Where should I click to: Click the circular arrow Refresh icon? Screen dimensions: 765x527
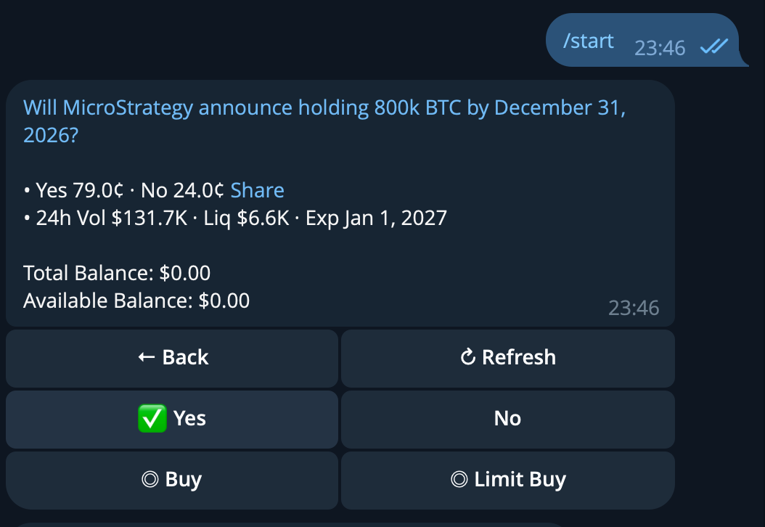(x=468, y=357)
